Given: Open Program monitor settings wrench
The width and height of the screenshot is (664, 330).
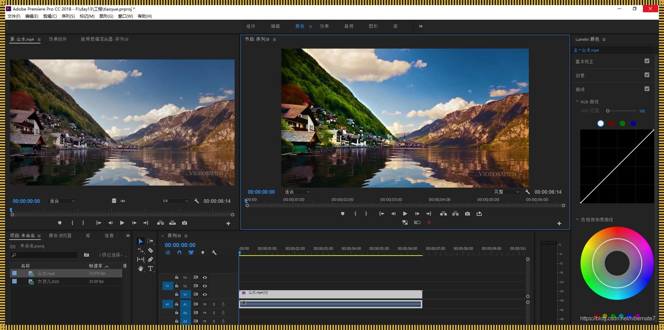Looking at the screenshot, I should (527, 192).
